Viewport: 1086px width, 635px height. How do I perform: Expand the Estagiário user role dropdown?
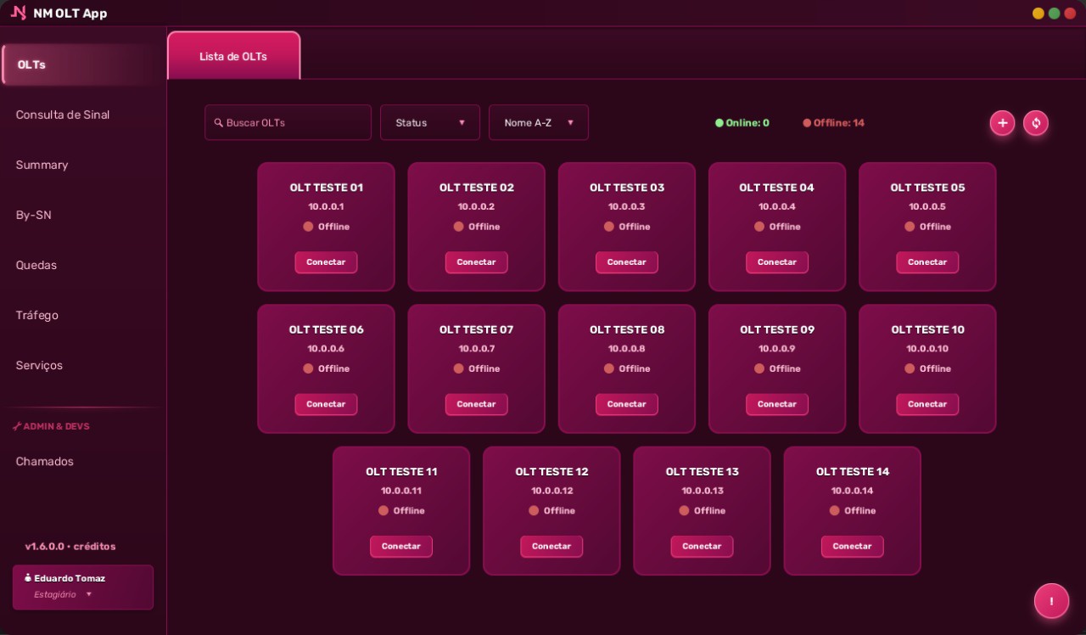(x=63, y=594)
